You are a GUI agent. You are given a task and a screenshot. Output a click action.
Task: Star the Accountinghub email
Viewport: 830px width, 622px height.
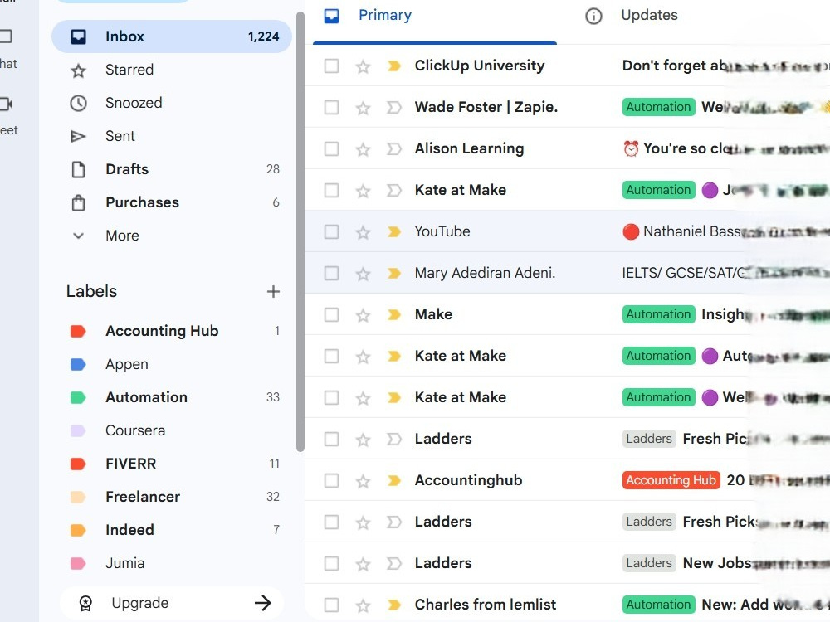pyautogui.click(x=363, y=481)
